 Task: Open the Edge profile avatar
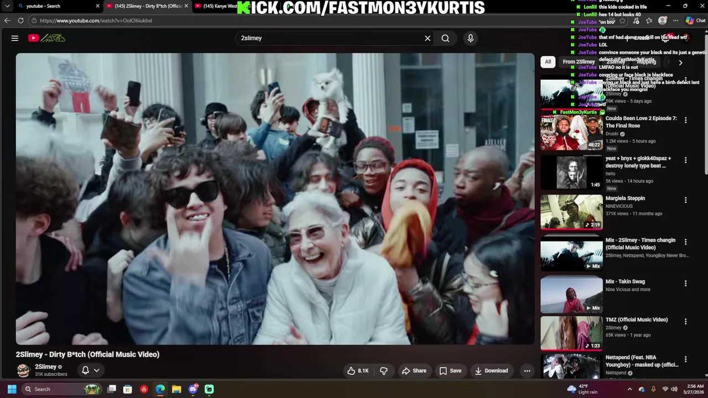click(x=663, y=20)
